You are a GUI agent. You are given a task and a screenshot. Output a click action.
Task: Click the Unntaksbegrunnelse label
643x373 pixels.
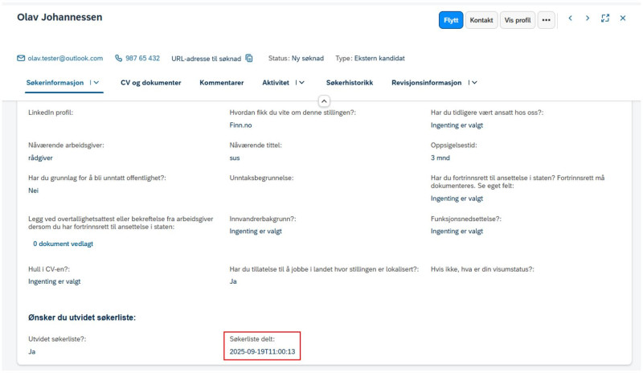pos(262,178)
